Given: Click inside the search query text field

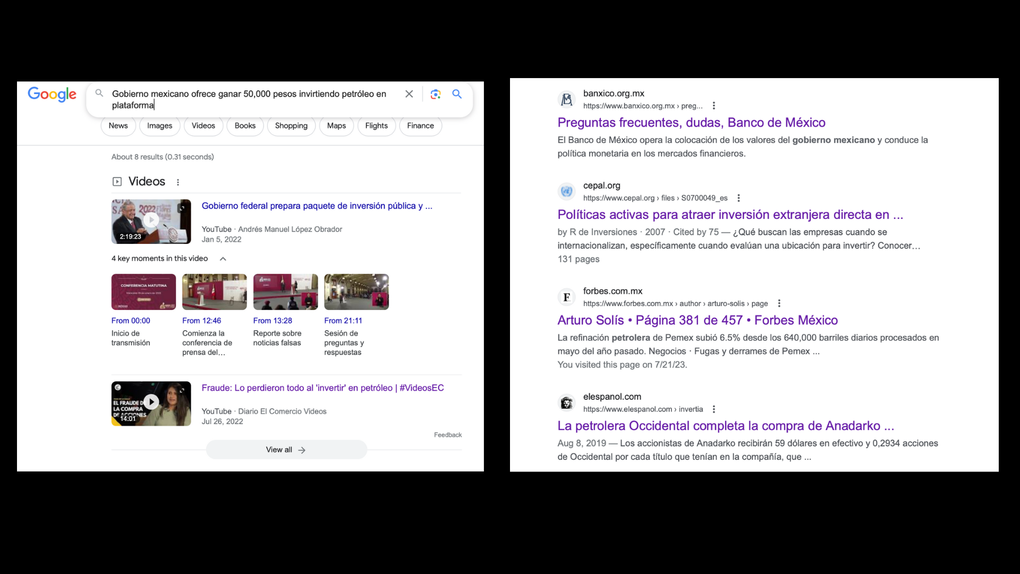Looking at the screenshot, I should (x=250, y=99).
